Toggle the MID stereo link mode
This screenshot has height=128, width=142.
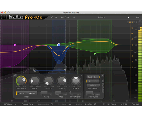pyautogui.click(x=97, y=95)
